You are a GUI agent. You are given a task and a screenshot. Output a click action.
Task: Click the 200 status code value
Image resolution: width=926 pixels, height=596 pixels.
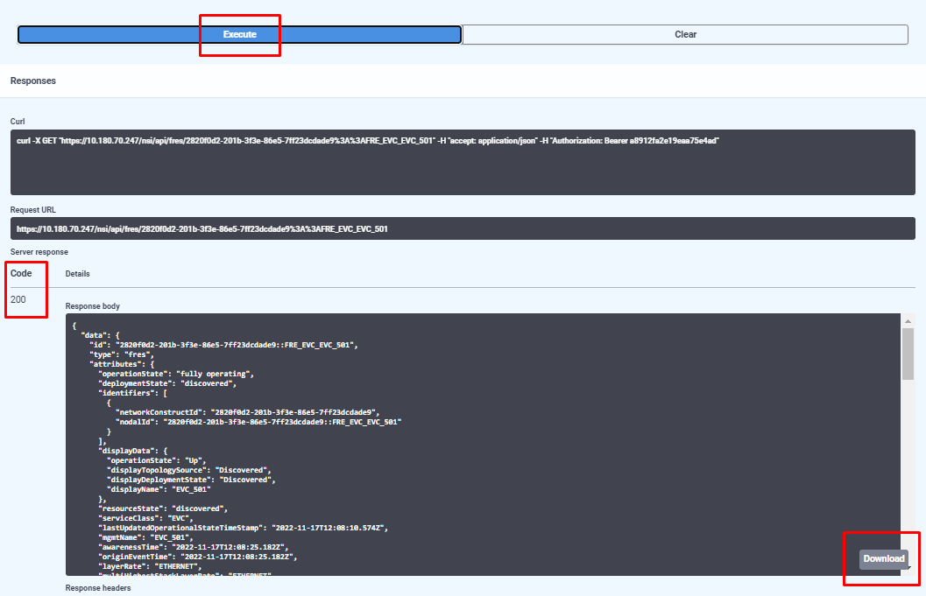click(x=18, y=300)
